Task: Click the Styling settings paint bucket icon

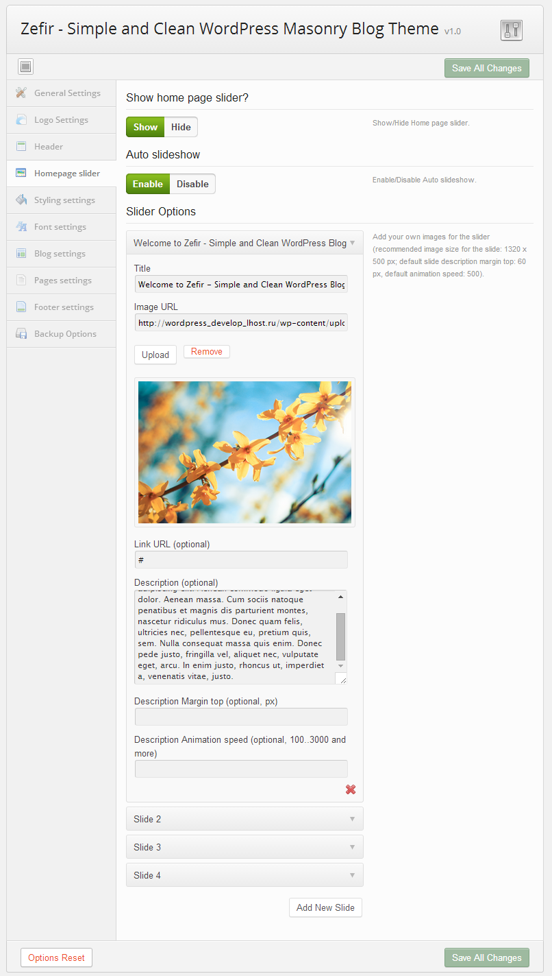Action: 21,200
